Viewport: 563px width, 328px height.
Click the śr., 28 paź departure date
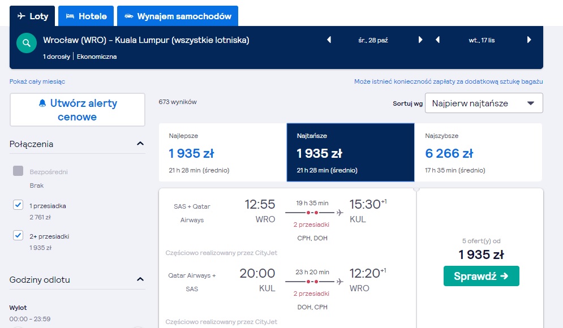point(373,40)
